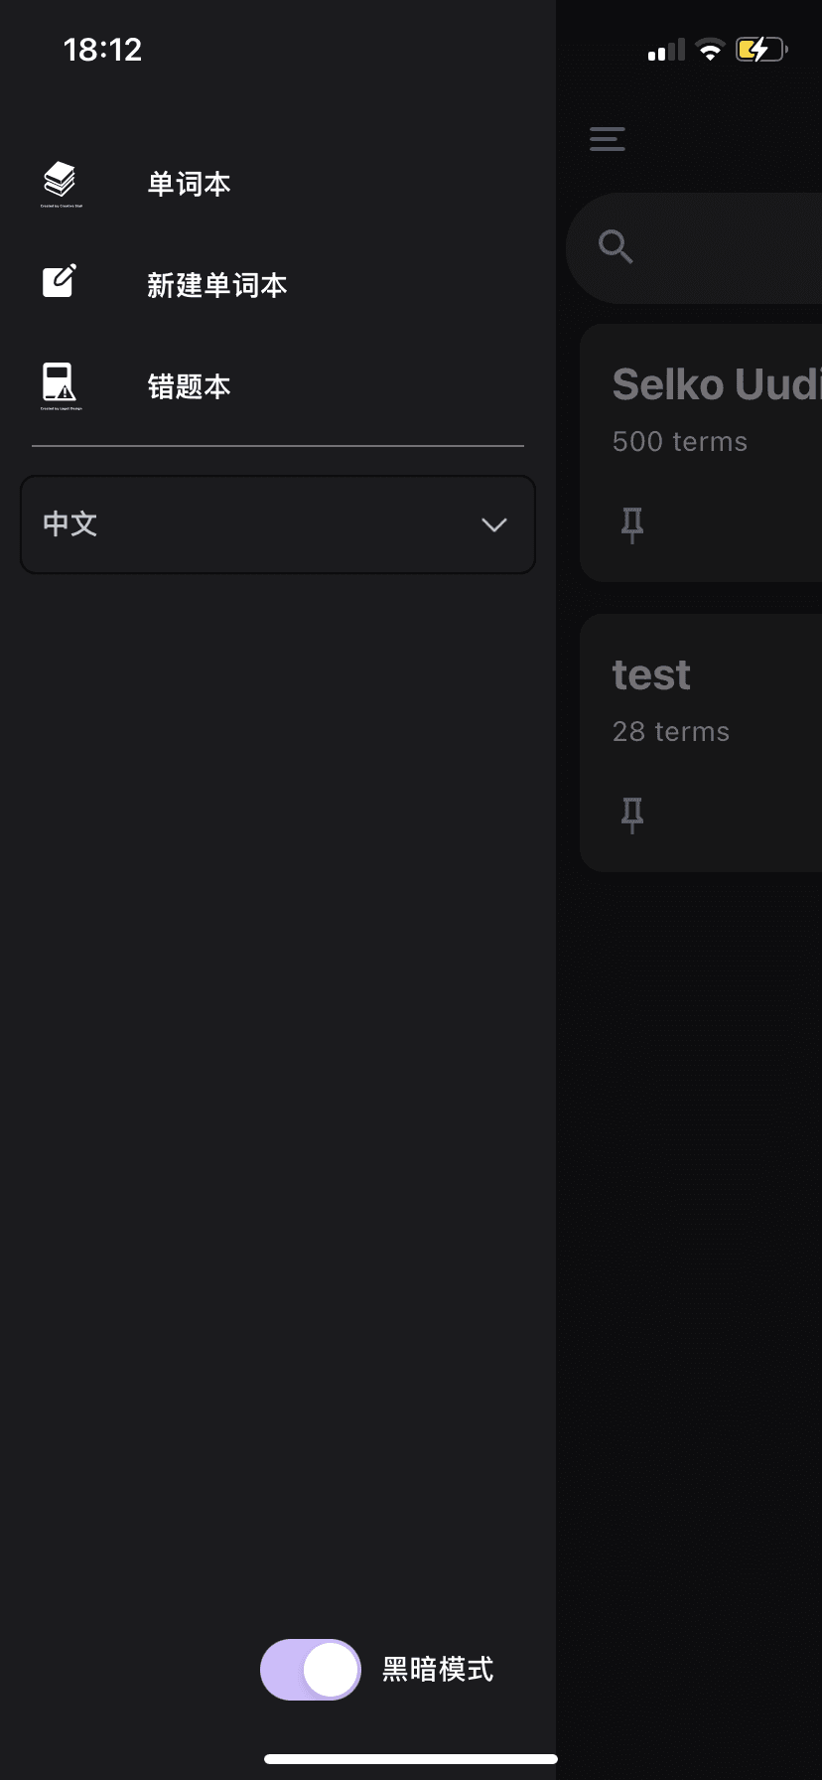Click the battery charging indicator
The image size is (822, 1780).
(759, 47)
